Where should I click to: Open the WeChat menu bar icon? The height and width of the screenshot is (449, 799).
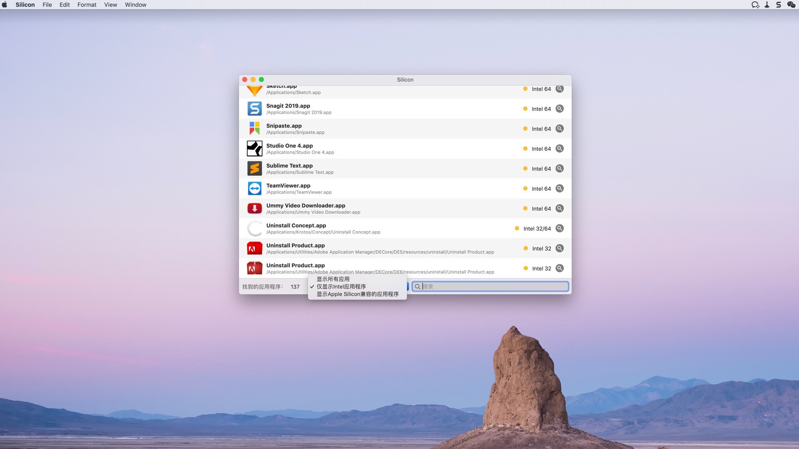tap(791, 5)
